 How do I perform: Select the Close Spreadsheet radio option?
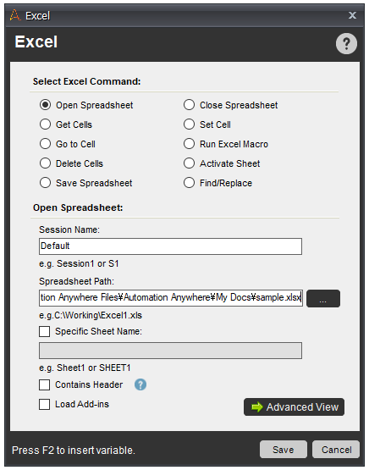click(x=189, y=105)
